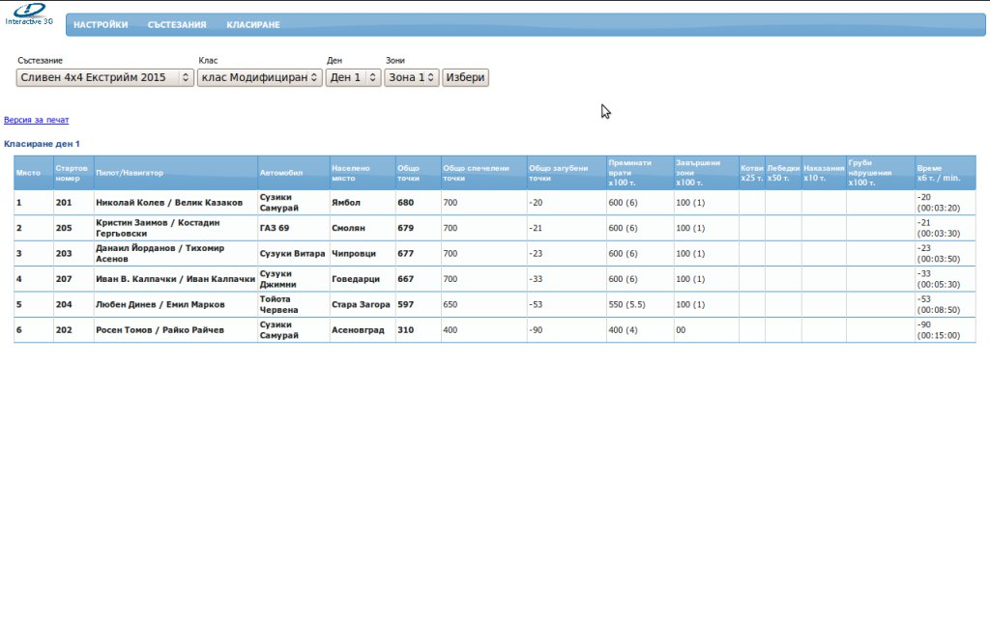This screenshot has height=618, width=990.
Task: Select Иван В. Калпачки / Иван Калпачки
Action: coord(176,279)
